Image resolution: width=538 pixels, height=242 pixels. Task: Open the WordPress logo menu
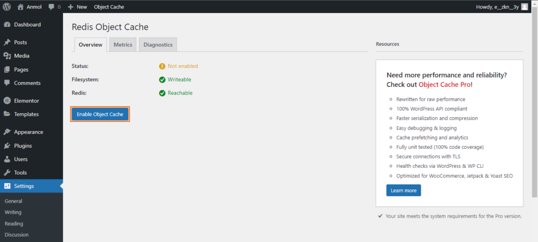click(x=7, y=7)
